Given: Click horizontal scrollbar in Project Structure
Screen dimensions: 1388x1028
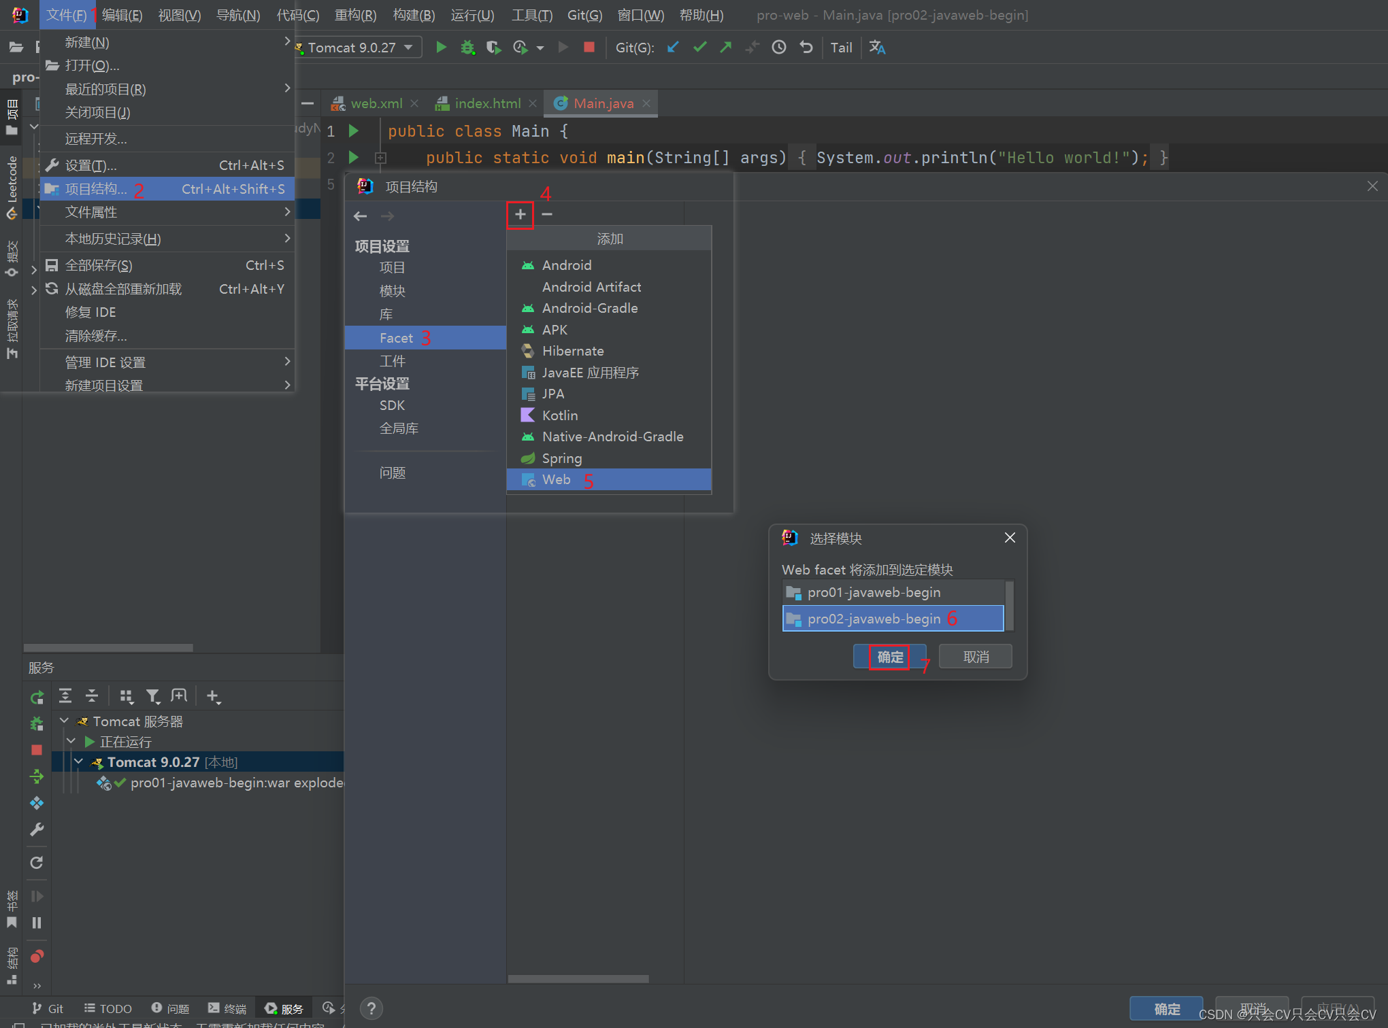Looking at the screenshot, I should pos(578,979).
